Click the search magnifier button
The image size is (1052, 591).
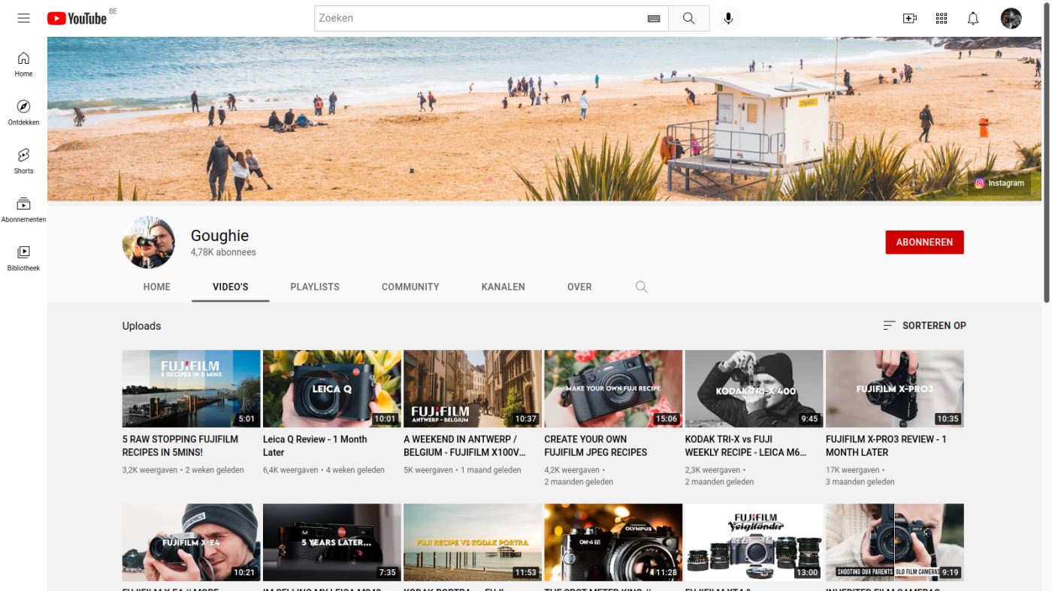(x=689, y=19)
